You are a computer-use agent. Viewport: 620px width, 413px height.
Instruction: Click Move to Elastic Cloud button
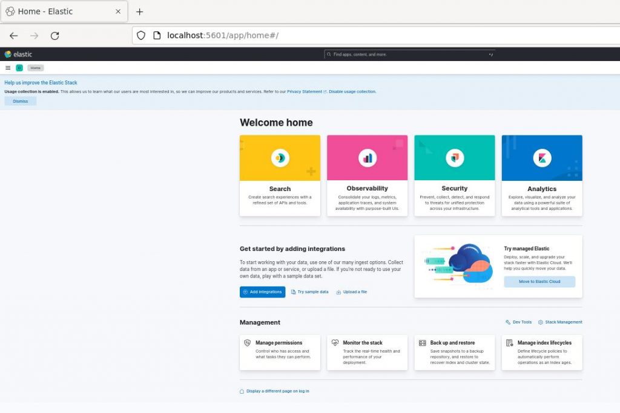point(539,282)
